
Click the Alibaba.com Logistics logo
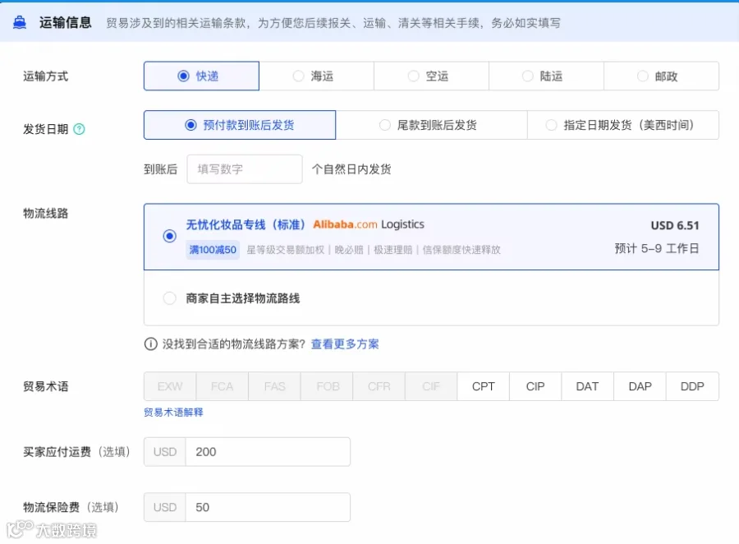tap(369, 224)
